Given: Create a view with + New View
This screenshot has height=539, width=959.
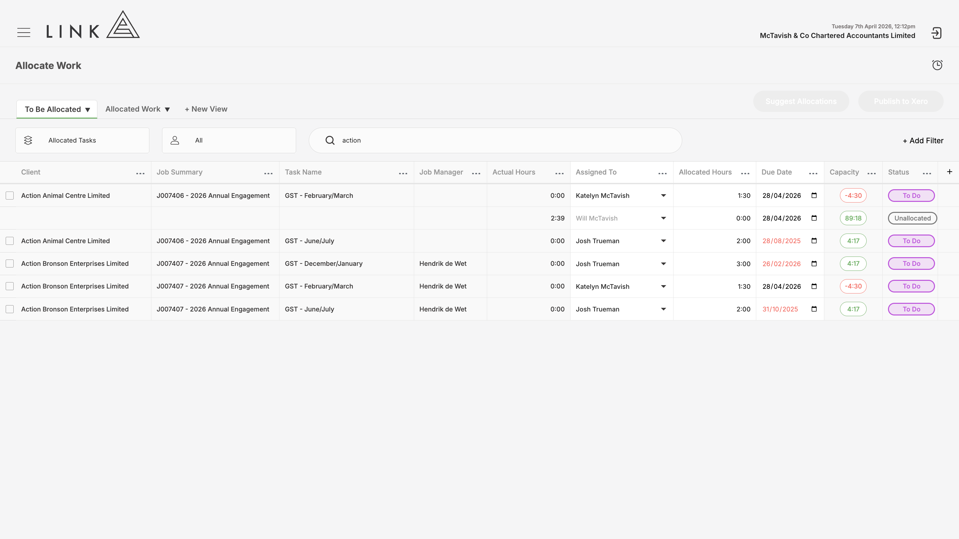Looking at the screenshot, I should click(x=206, y=109).
